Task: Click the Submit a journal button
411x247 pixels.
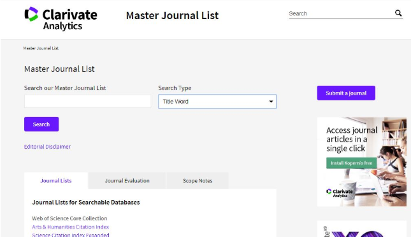Action: [346, 93]
